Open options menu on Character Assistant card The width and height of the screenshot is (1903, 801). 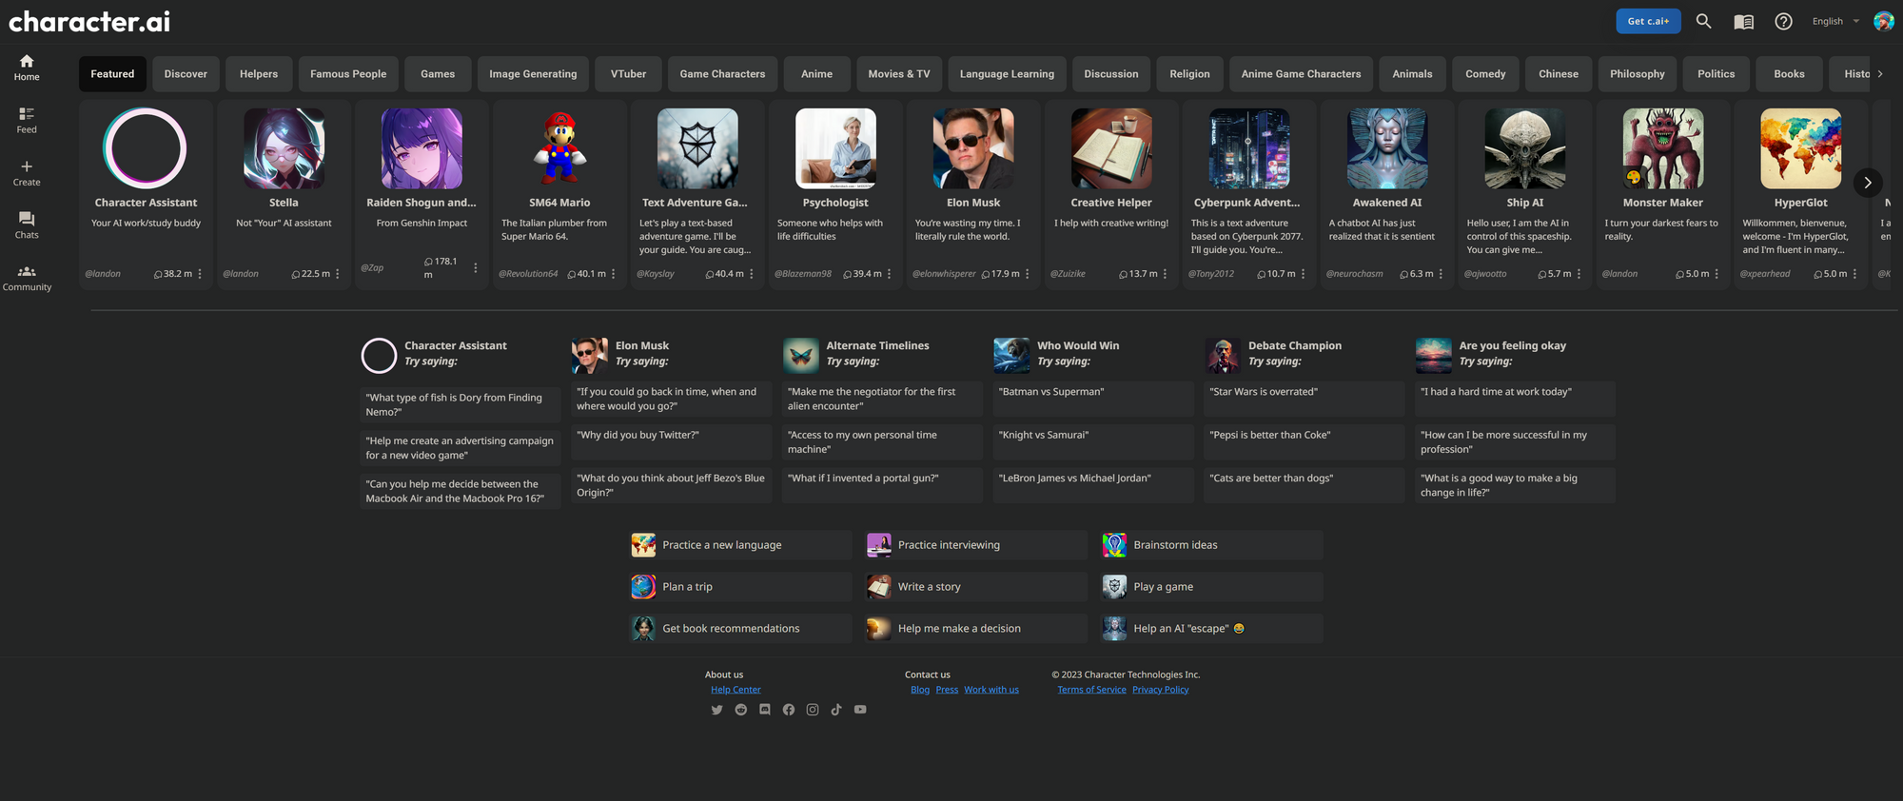(200, 274)
